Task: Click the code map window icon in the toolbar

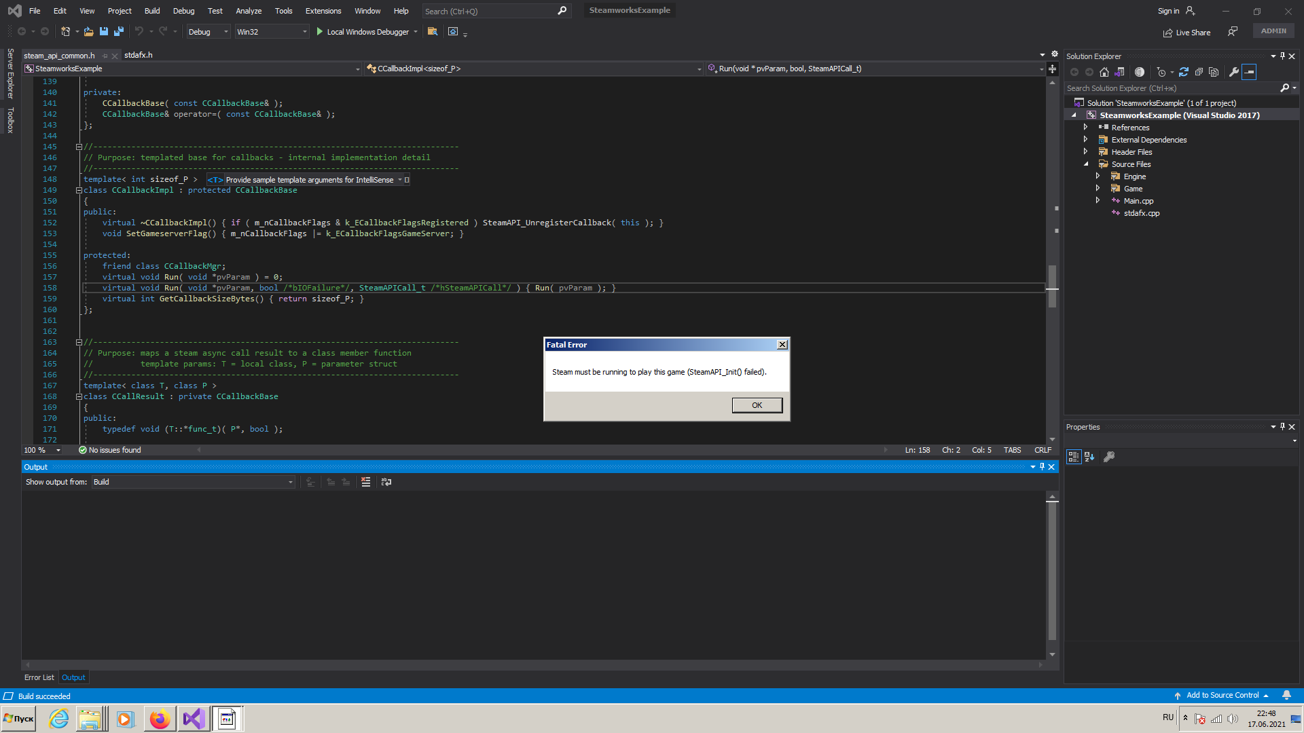Action: [453, 31]
